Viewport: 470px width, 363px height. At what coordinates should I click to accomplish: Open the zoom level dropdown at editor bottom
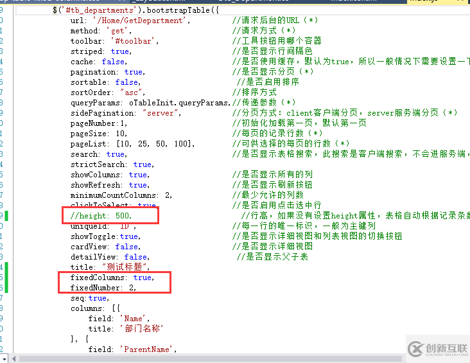pyautogui.click(x=4, y=359)
